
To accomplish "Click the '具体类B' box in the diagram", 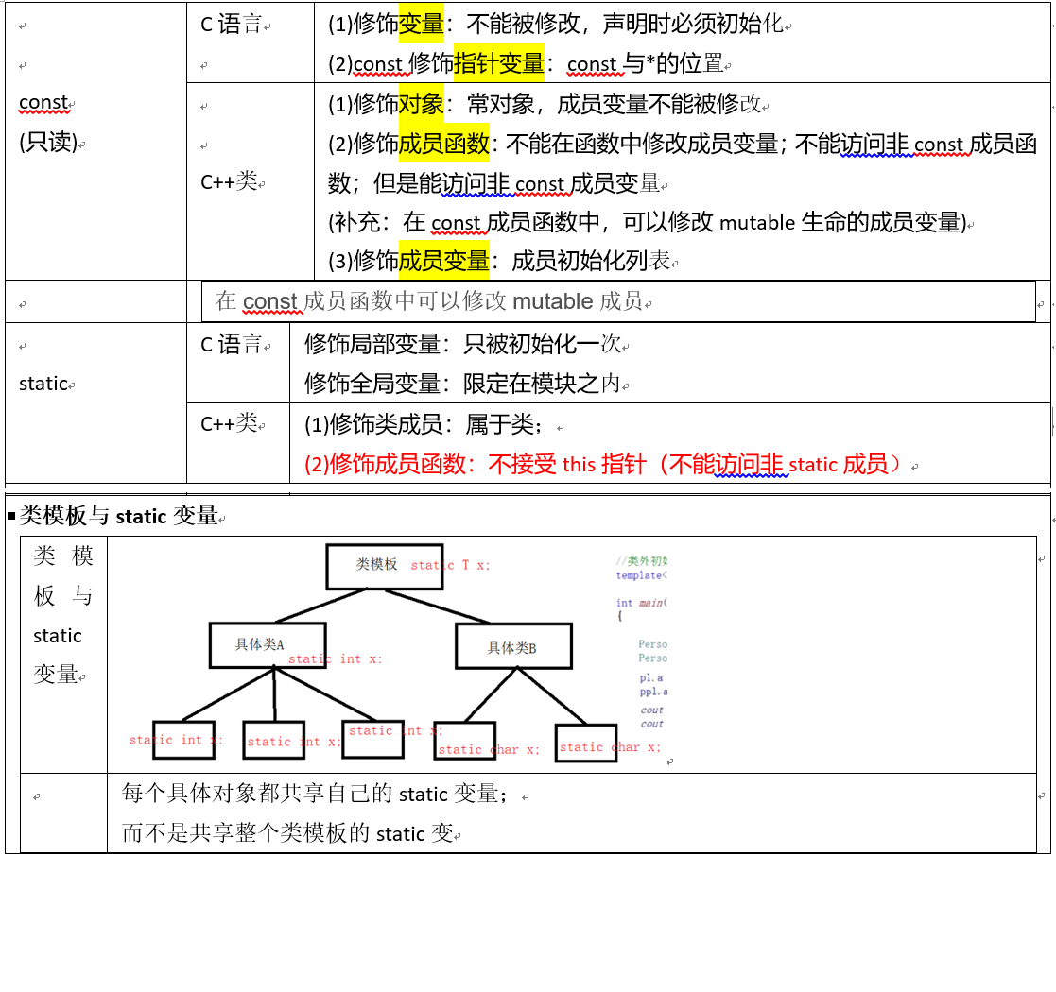I will coord(513,646).
